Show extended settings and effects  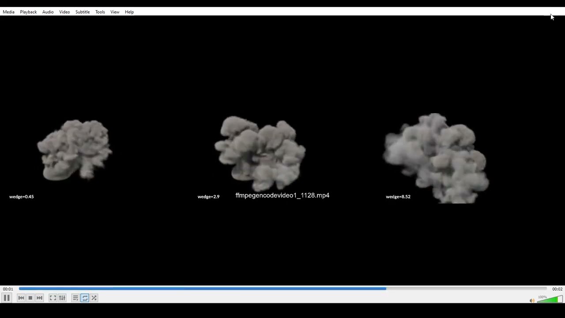tap(62, 298)
